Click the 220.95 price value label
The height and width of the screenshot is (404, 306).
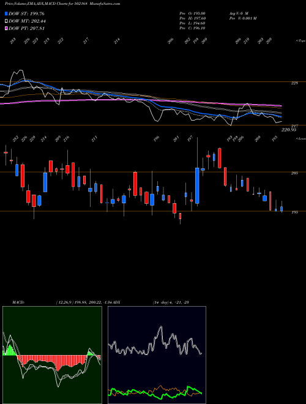click(289, 130)
